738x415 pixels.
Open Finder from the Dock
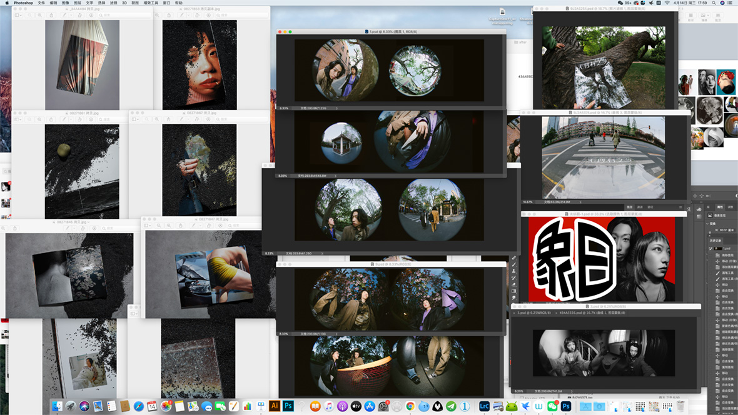(57, 406)
